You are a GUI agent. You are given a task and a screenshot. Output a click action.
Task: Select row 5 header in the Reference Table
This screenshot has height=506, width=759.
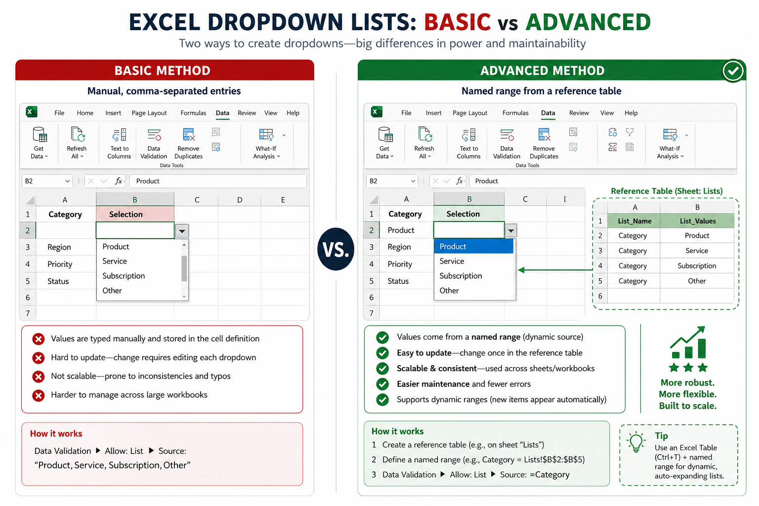click(x=600, y=281)
